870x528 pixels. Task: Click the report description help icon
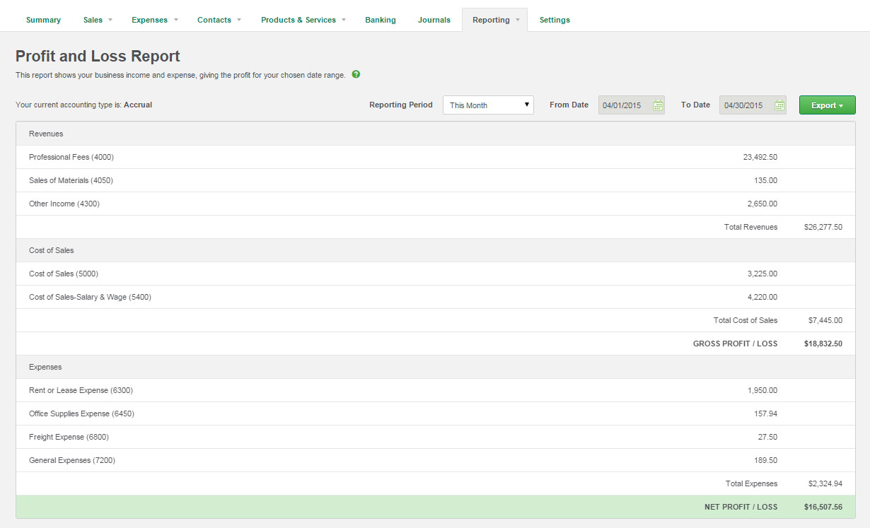(x=356, y=74)
